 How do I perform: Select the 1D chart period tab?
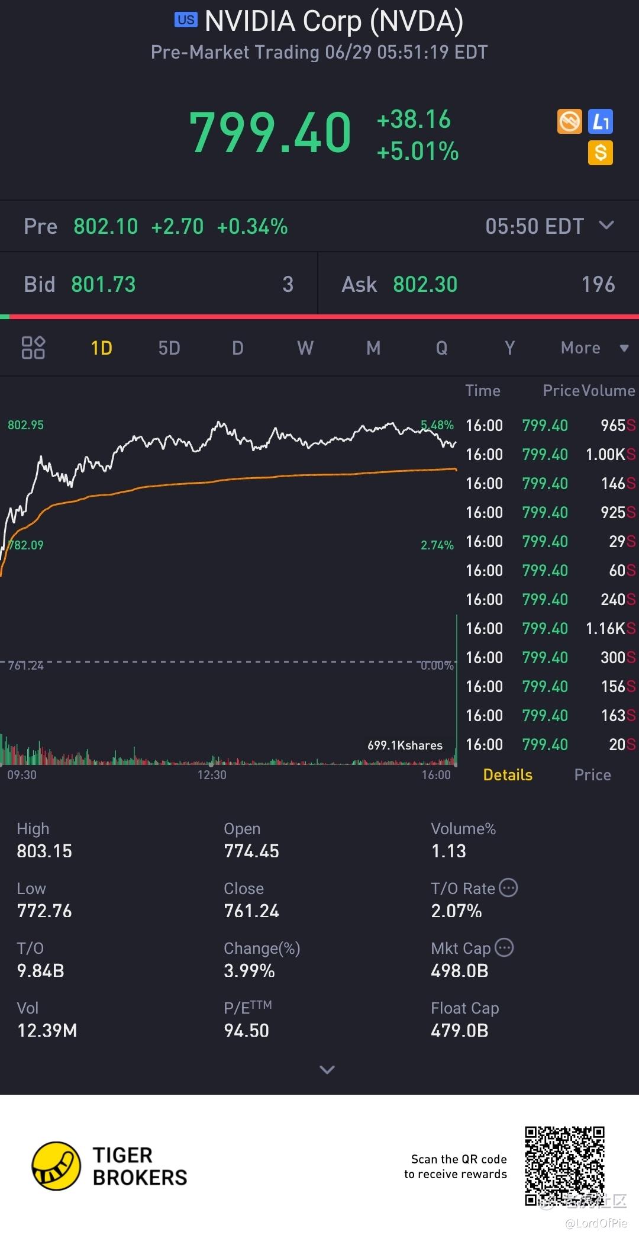tap(101, 348)
